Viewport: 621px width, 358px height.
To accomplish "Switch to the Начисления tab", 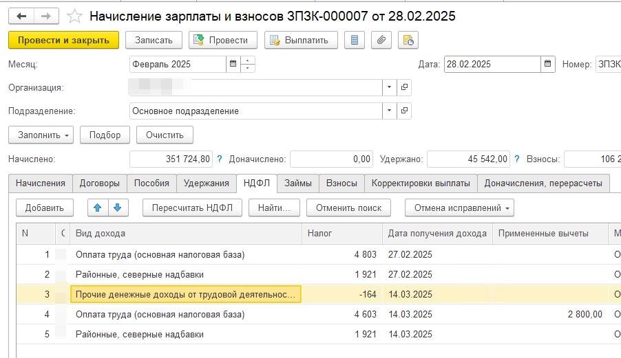I will pyautogui.click(x=41, y=183).
